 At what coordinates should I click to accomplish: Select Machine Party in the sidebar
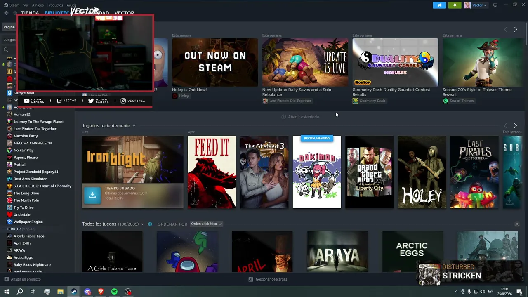pos(26,136)
